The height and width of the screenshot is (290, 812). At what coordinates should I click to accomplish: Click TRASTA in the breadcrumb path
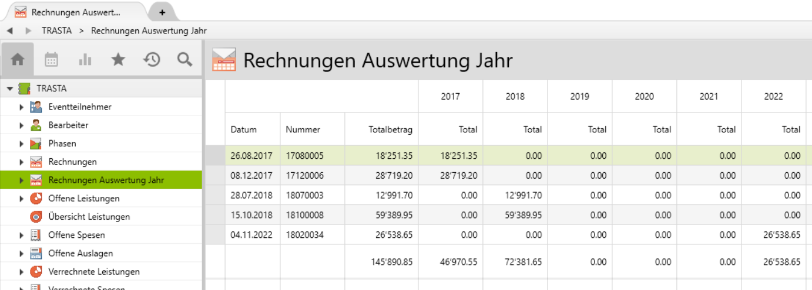point(56,31)
